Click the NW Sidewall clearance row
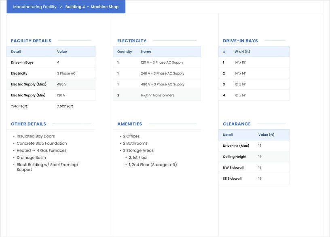Image resolution: width=330 pixels, height=237 pixels. (254, 168)
